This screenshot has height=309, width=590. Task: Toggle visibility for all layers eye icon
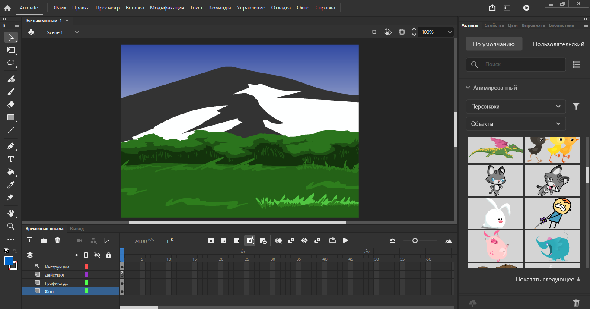(x=97, y=255)
